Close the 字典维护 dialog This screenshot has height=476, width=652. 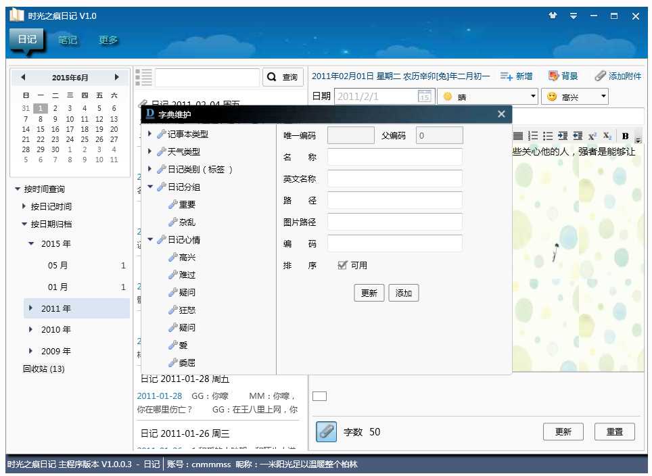pos(501,114)
